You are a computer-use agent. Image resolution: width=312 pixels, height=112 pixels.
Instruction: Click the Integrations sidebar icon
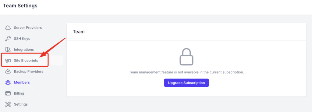[8, 50]
